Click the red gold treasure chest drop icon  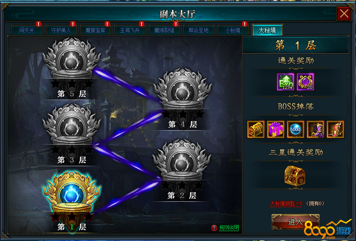[x=256, y=129]
